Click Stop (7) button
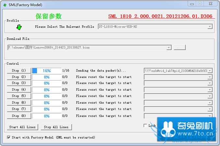 [19, 109]
